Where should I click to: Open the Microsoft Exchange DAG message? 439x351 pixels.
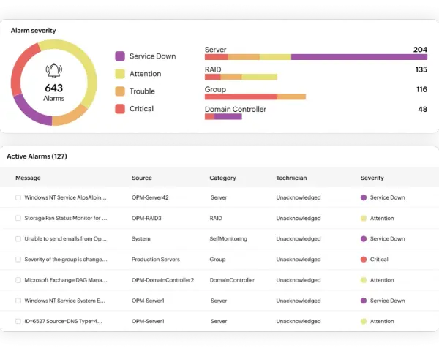point(66,280)
